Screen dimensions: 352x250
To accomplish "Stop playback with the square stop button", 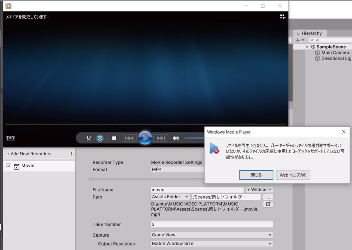I will pyautogui.click(x=114, y=138).
